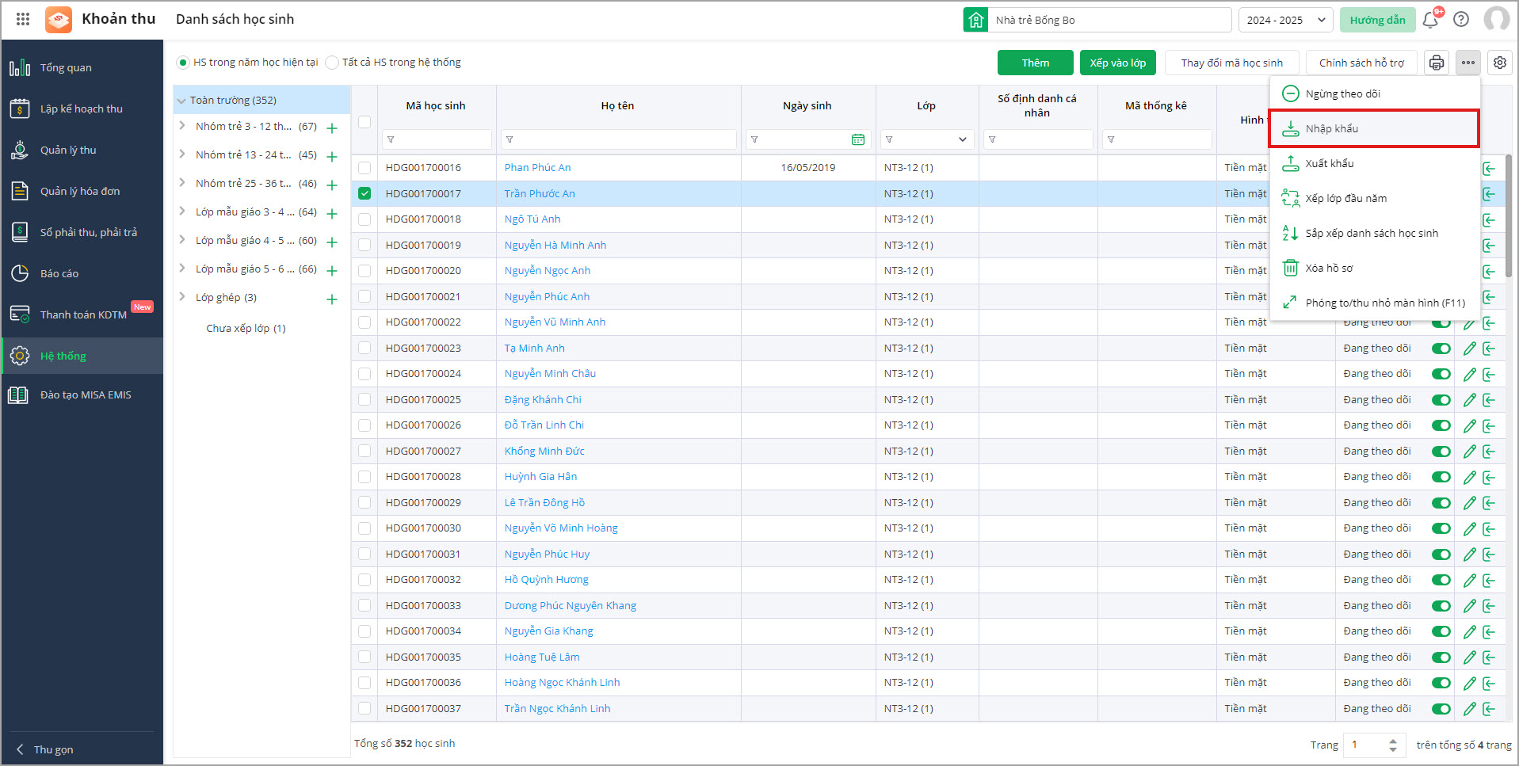This screenshot has height=766, width=1519.
Task: Edit student row Hoàng Tuệ Lâm
Action: pyautogui.click(x=1470, y=657)
